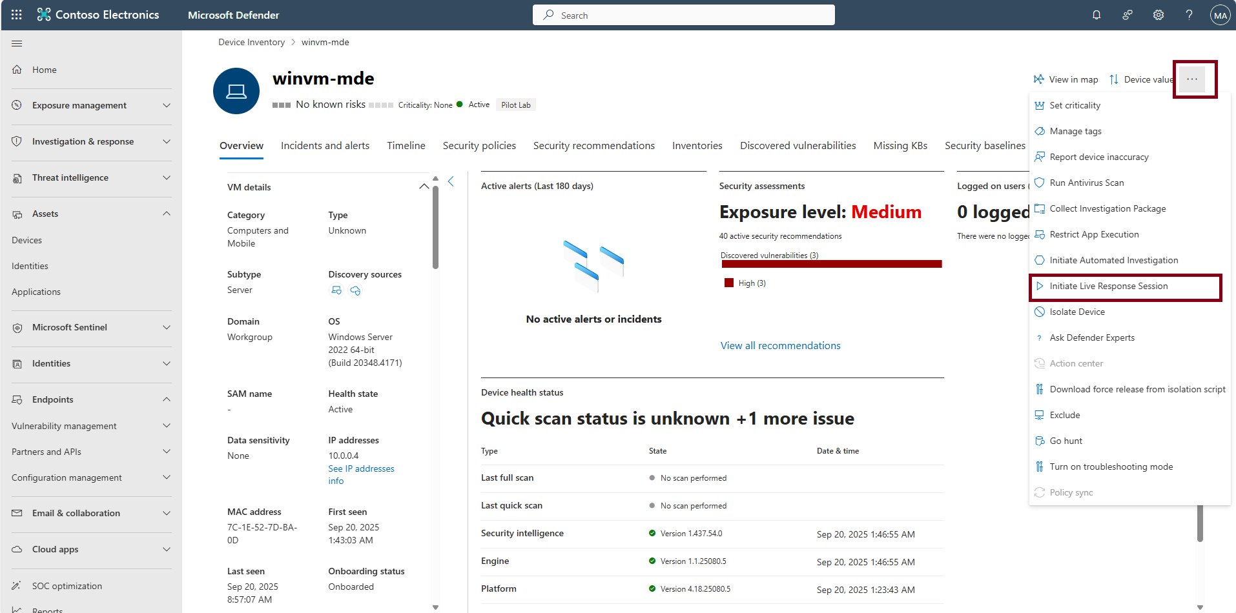Image resolution: width=1236 pixels, height=613 pixels.
Task: Go to Device Inventory breadcrumb
Action: pyautogui.click(x=251, y=42)
